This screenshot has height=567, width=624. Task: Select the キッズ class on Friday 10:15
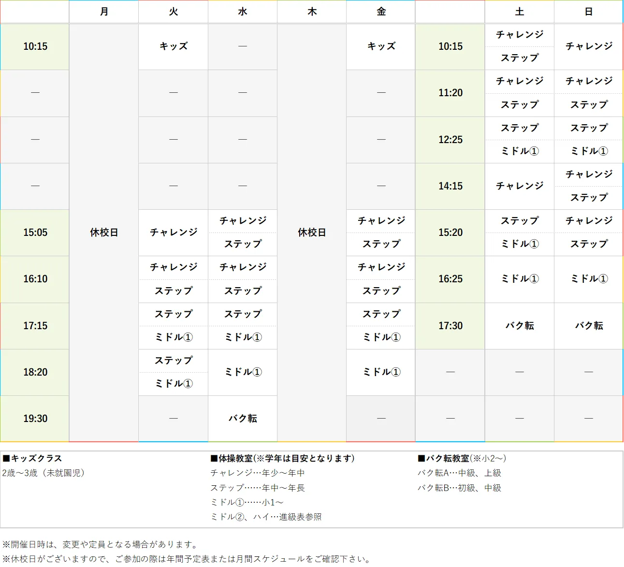[x=380, y=46]
